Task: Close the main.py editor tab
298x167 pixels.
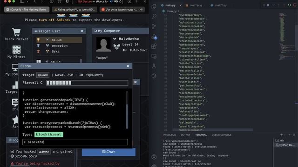Action: click(x=181, y=5)
